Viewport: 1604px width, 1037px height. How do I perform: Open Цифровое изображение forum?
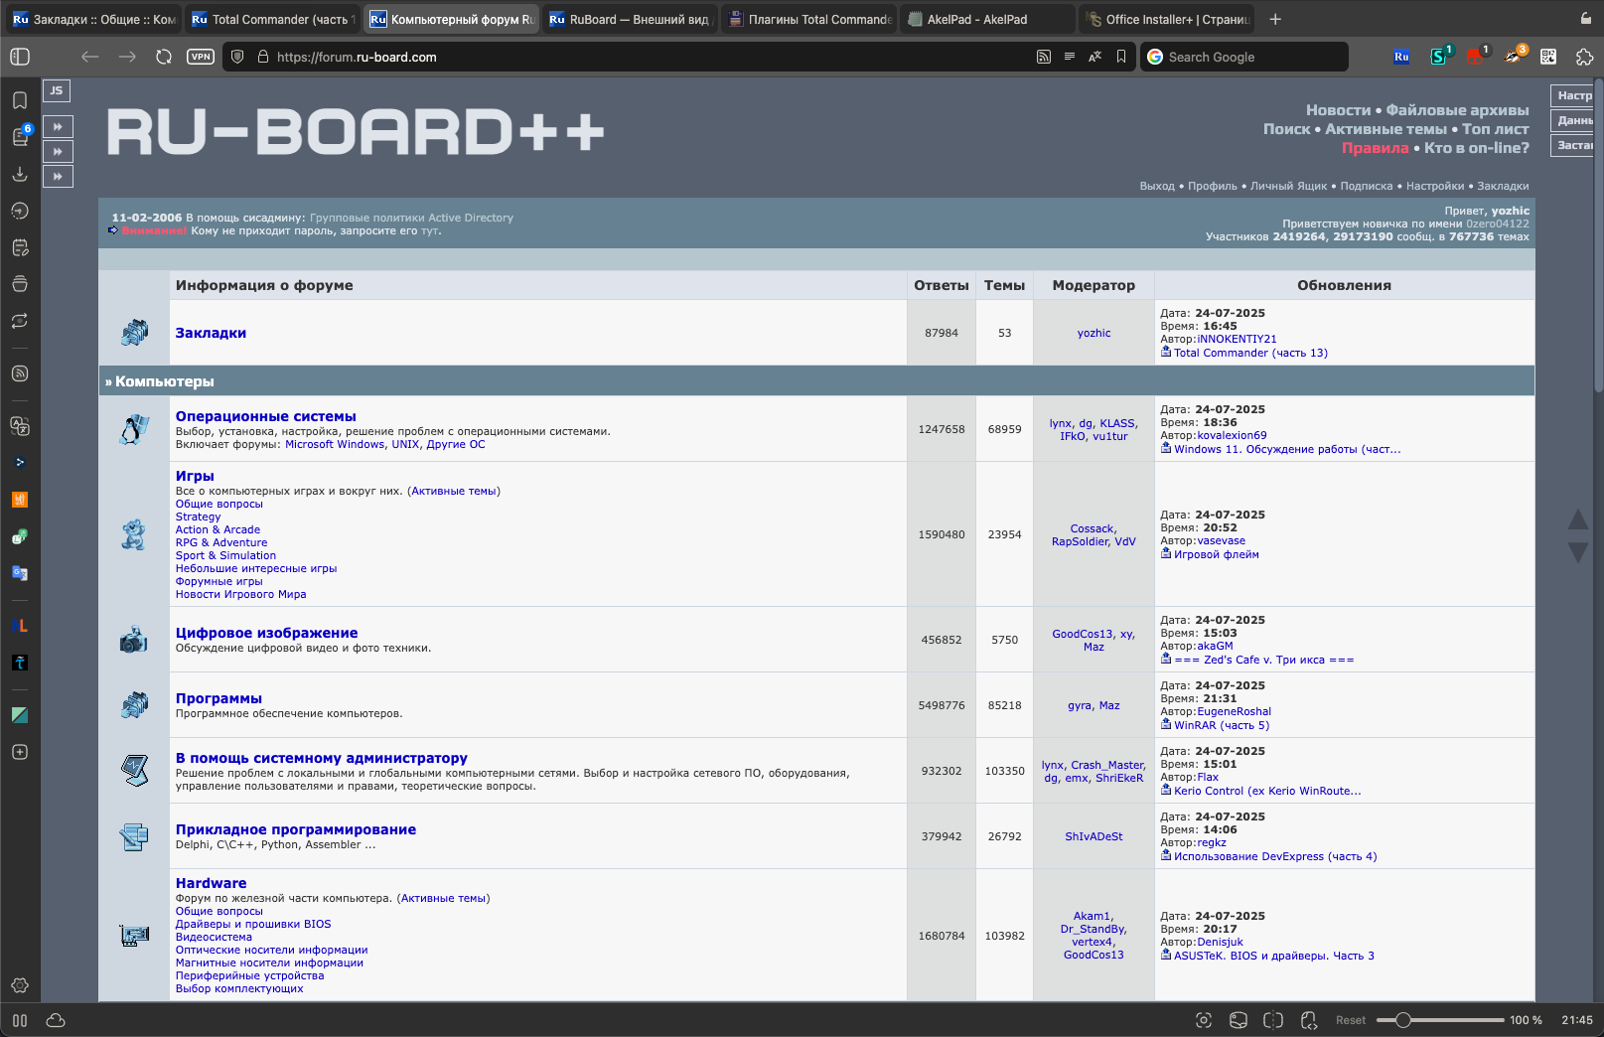coord(266,633)
